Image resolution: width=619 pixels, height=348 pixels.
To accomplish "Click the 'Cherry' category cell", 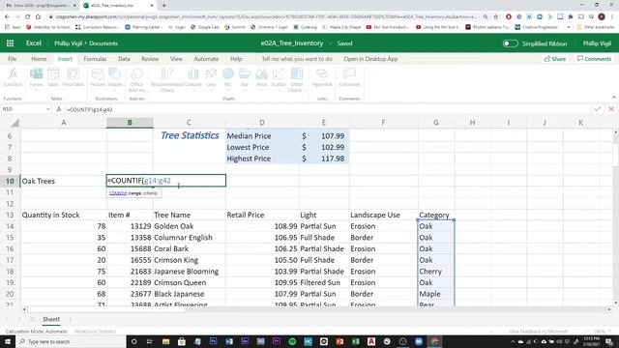I will pos(436,272).
